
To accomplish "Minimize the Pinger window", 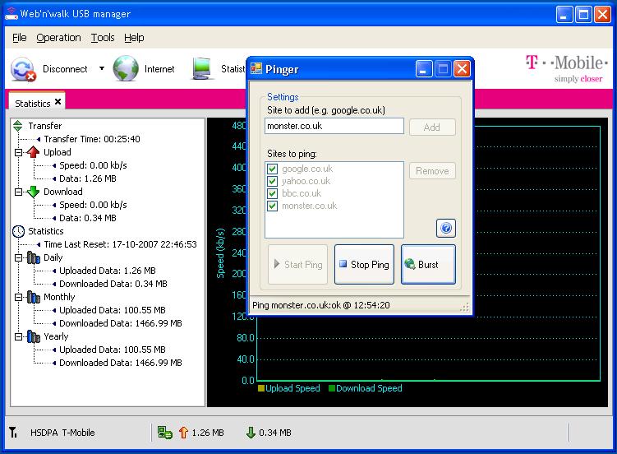I will [x=424, y=69].
